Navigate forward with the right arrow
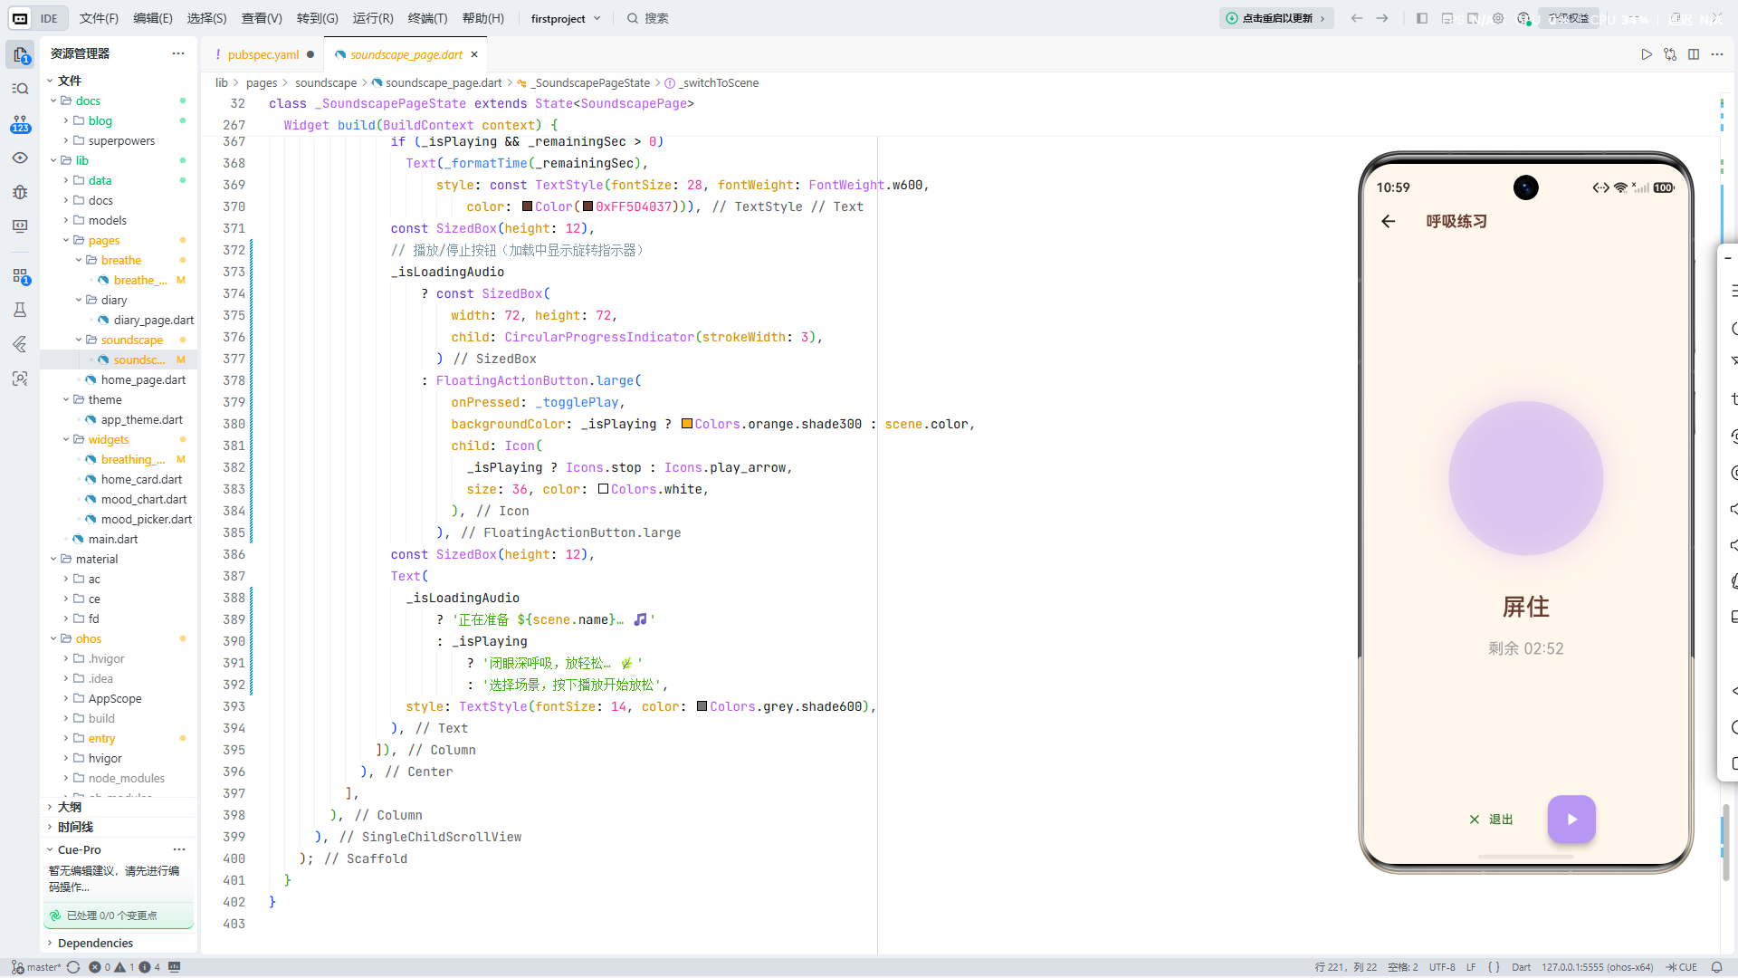1738x978 pixels. (x=1382, y=18)
